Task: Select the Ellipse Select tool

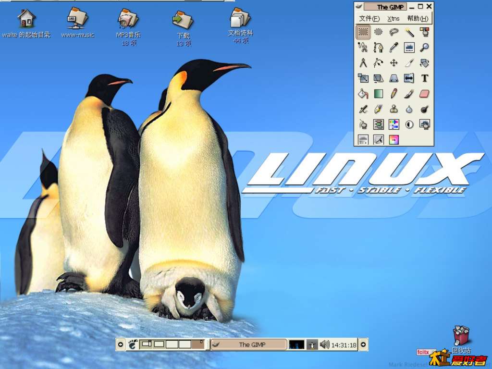Action: (x=379, y=32)
